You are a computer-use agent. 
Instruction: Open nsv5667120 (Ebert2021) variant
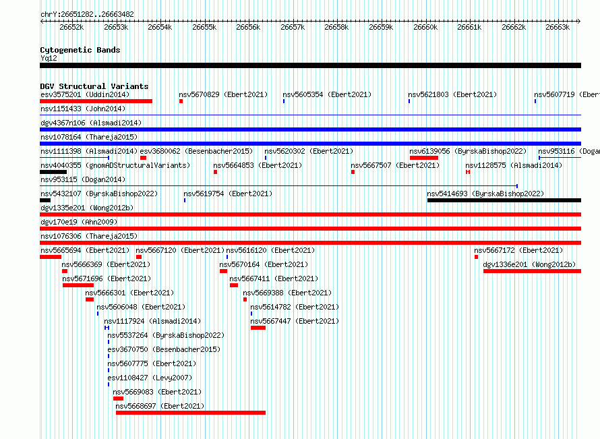180,250
